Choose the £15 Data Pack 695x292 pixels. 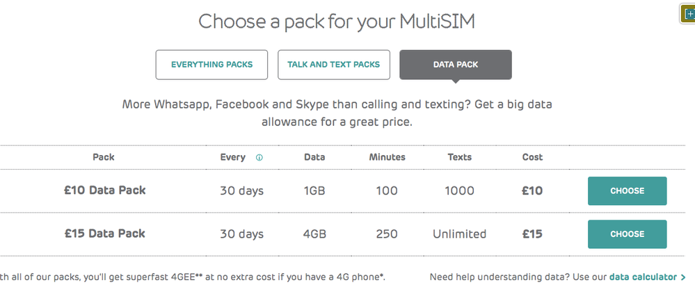click(627, 234)
